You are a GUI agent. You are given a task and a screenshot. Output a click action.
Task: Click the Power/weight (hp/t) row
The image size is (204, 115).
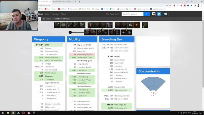pos(82,54)
